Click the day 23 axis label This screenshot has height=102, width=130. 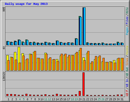[x=91, y=99]
